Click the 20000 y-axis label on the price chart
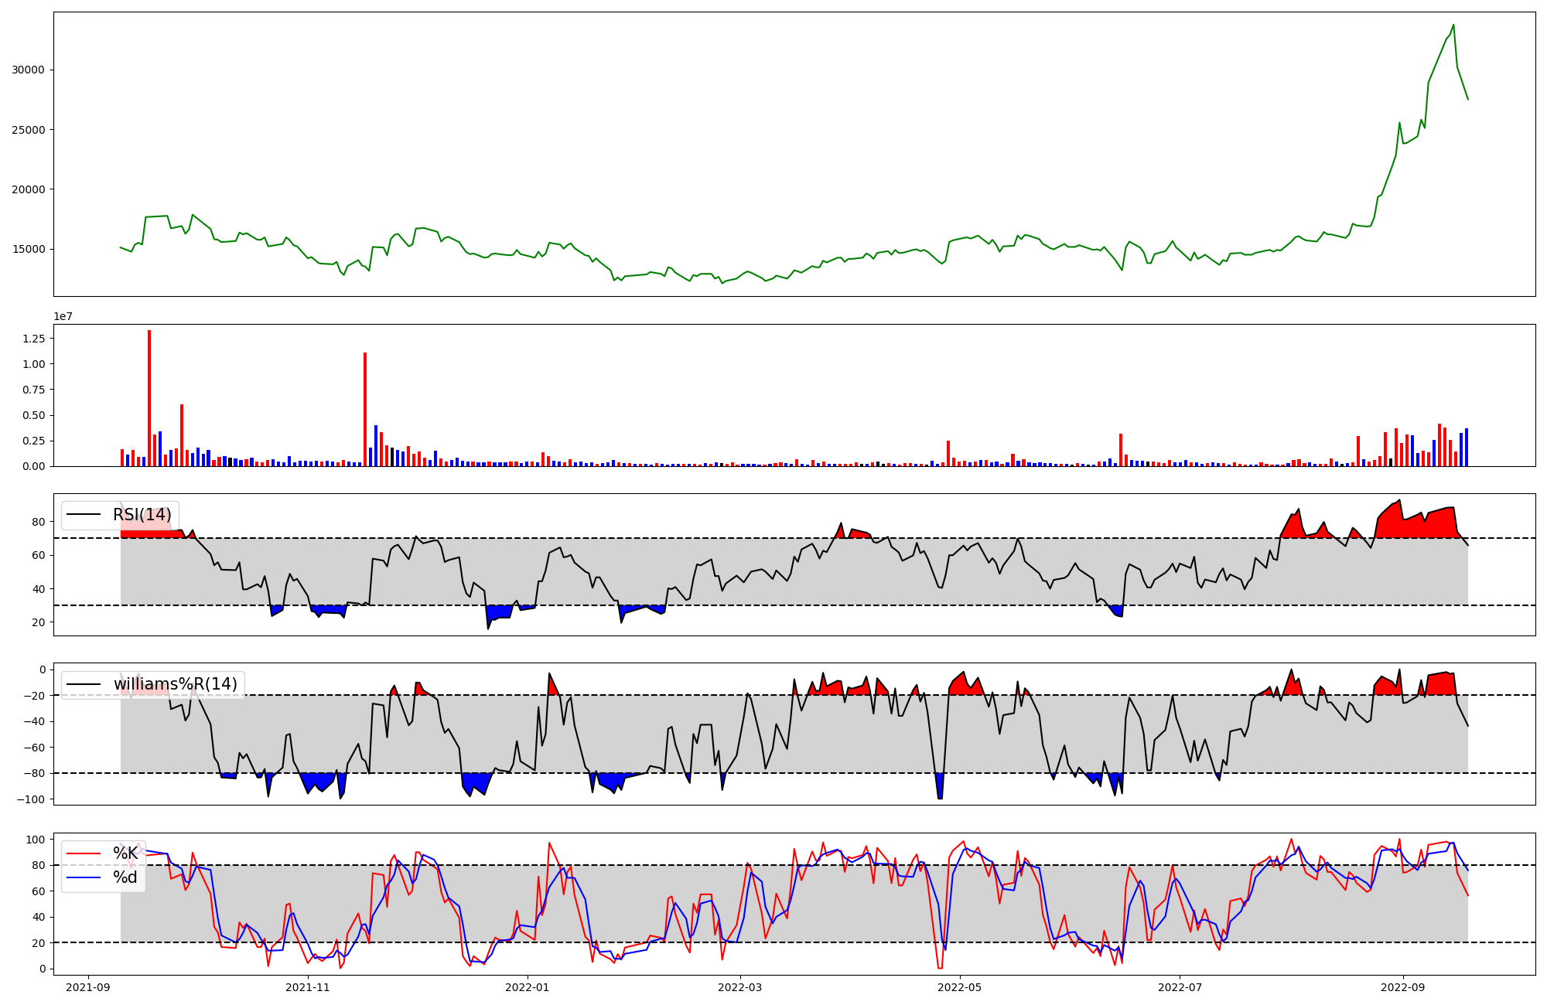1547x1005 pixels. point(29,189)
